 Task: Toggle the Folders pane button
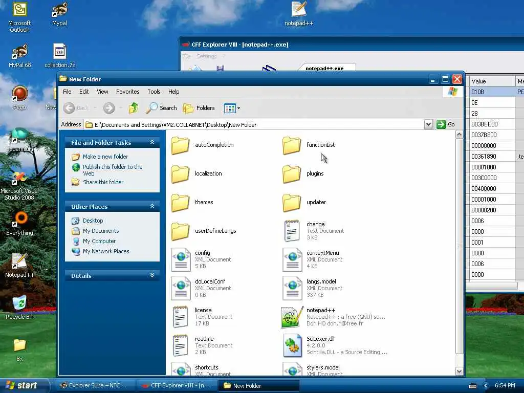(x=199, y=108)
